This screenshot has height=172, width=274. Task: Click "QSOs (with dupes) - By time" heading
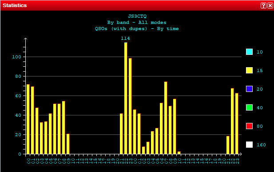(x=137, y=29)
